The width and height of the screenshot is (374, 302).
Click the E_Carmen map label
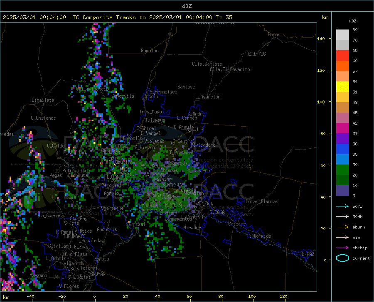click(187, 118)
